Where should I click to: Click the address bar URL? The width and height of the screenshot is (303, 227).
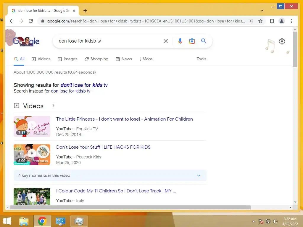click(146, 21)
